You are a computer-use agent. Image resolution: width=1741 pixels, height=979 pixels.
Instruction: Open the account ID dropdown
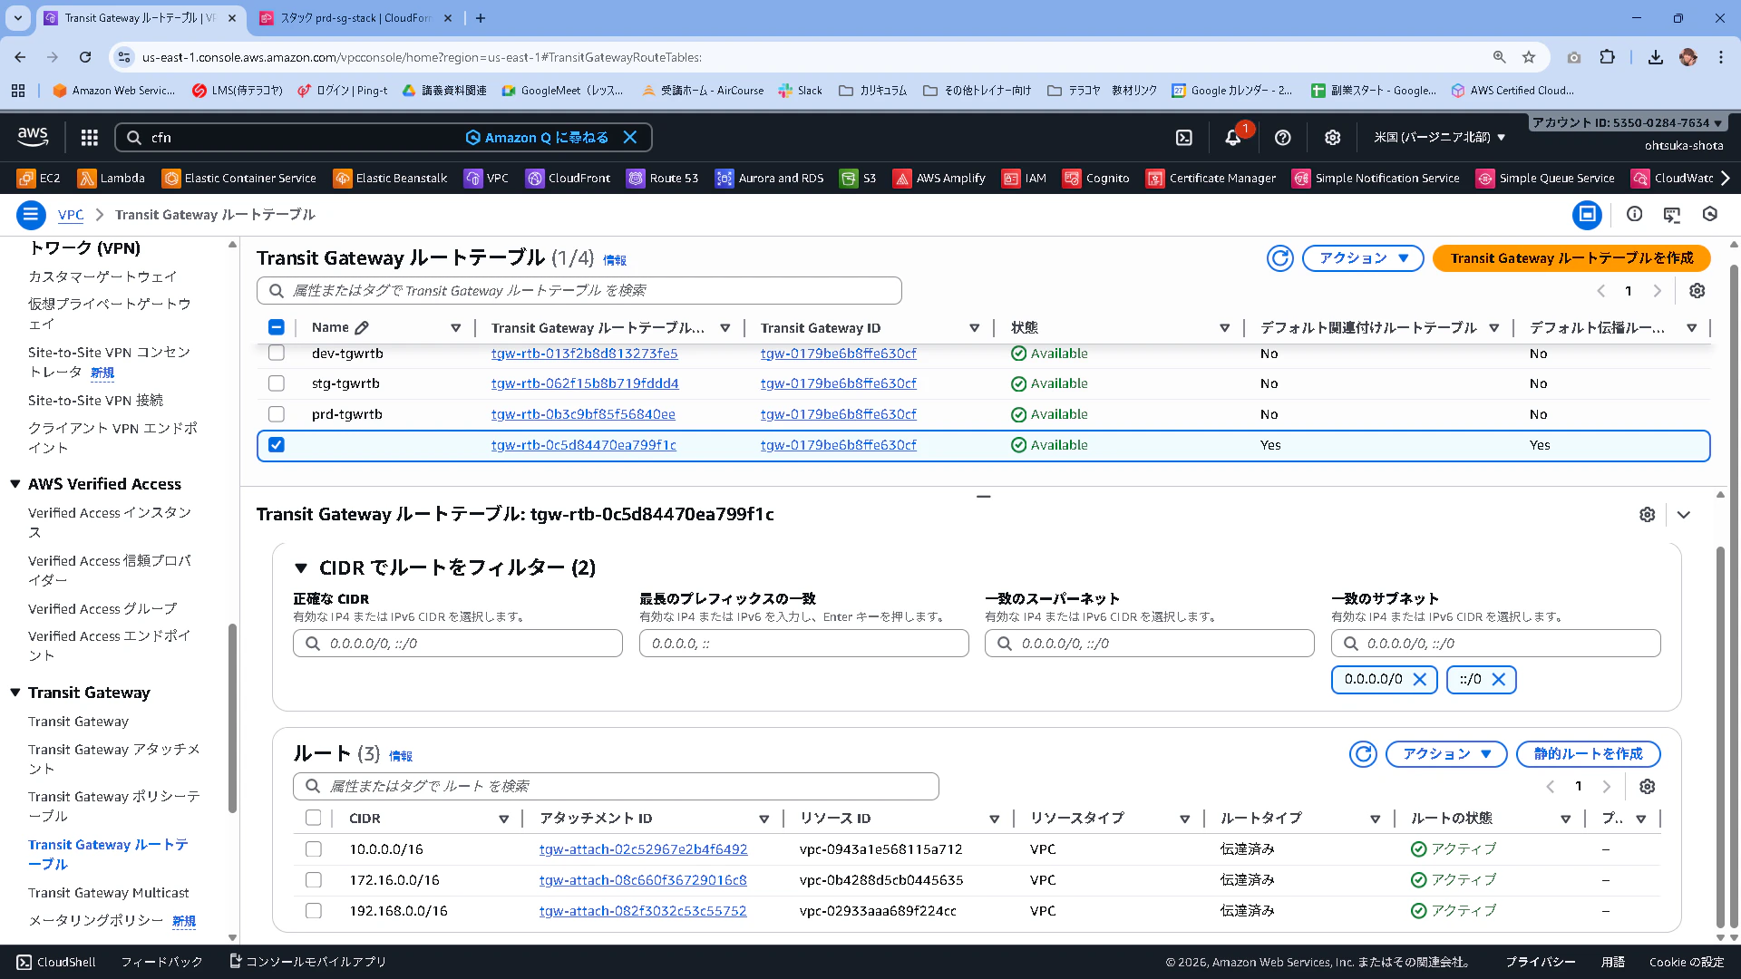point(1628,122)
